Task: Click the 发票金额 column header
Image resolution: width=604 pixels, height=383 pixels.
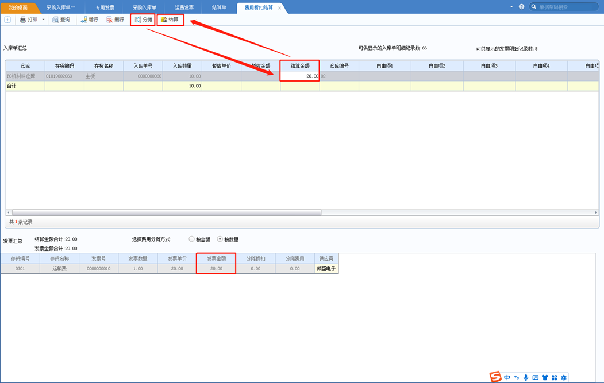Action: pos(216,258)
